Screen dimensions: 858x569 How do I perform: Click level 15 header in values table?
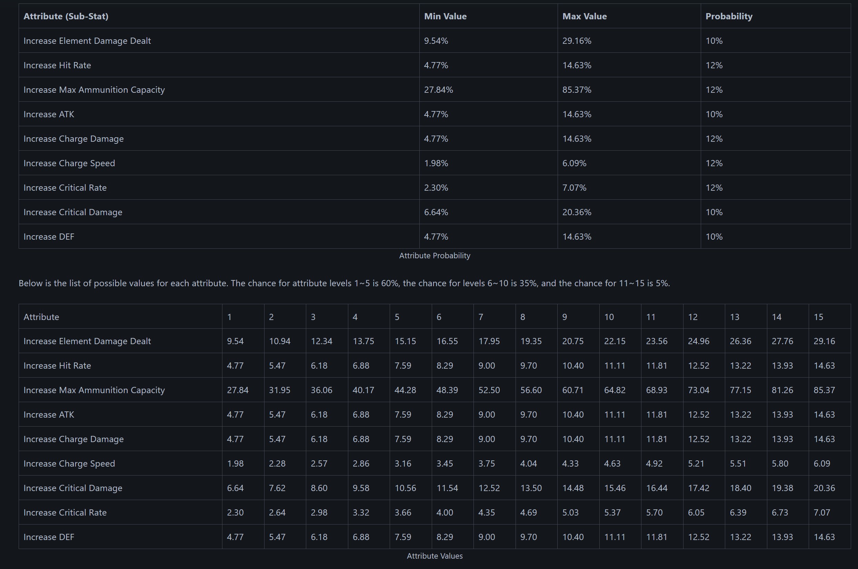tap(818, 317)
